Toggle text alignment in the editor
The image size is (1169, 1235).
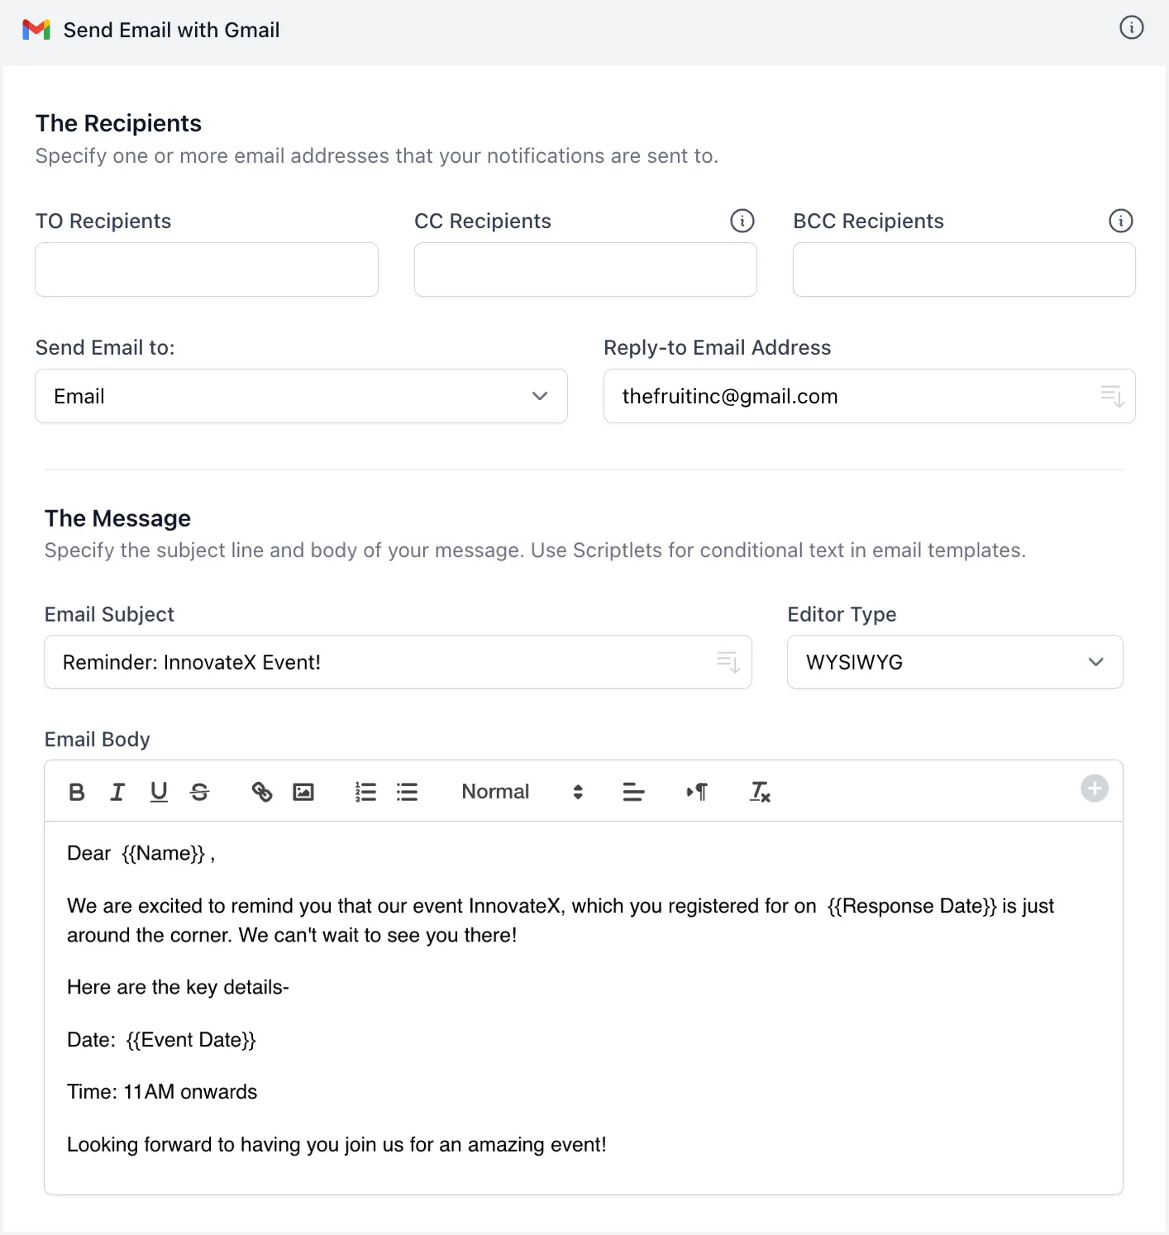tap(633, 792)
